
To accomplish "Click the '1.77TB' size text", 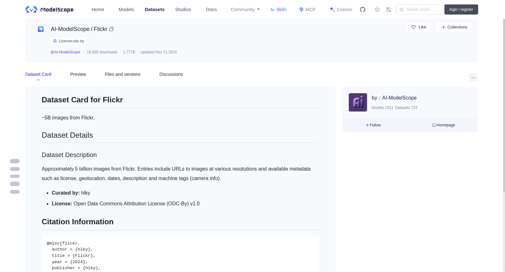I will tap(129, 52).
